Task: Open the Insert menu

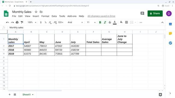Action: [x=36, y=16]
